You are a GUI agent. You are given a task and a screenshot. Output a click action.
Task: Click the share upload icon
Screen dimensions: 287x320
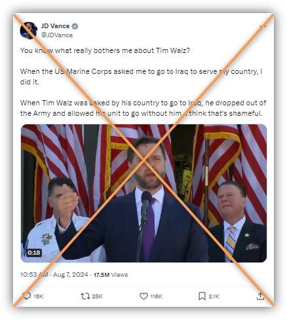pyautogui.click(x=260, y=296)
